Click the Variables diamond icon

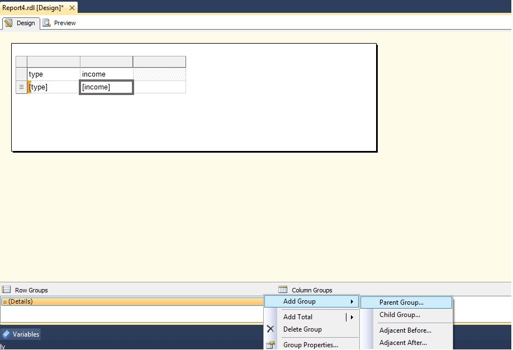click(7, 334)
